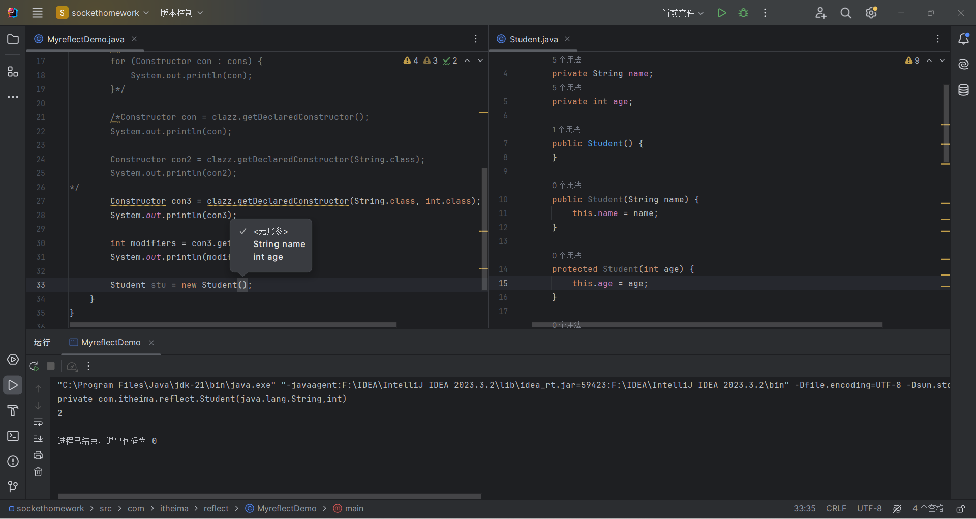Open Services tool window icon

[x=13, y=360]
